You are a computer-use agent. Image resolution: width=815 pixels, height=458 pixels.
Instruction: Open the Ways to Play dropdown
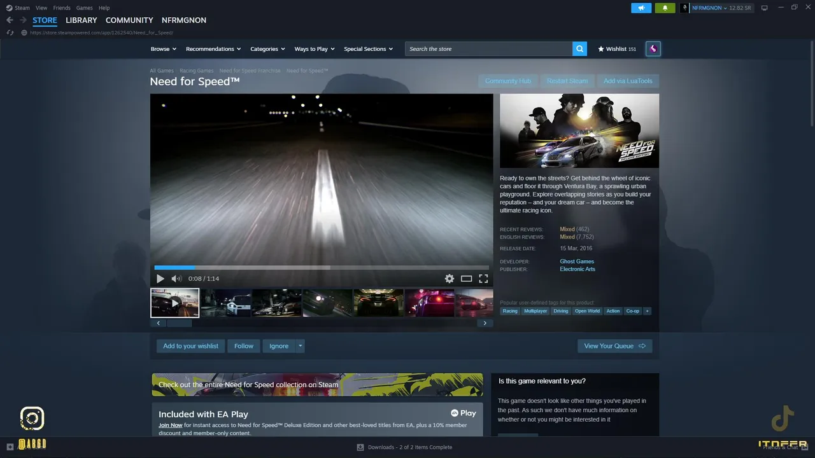[x=315, y=49]
